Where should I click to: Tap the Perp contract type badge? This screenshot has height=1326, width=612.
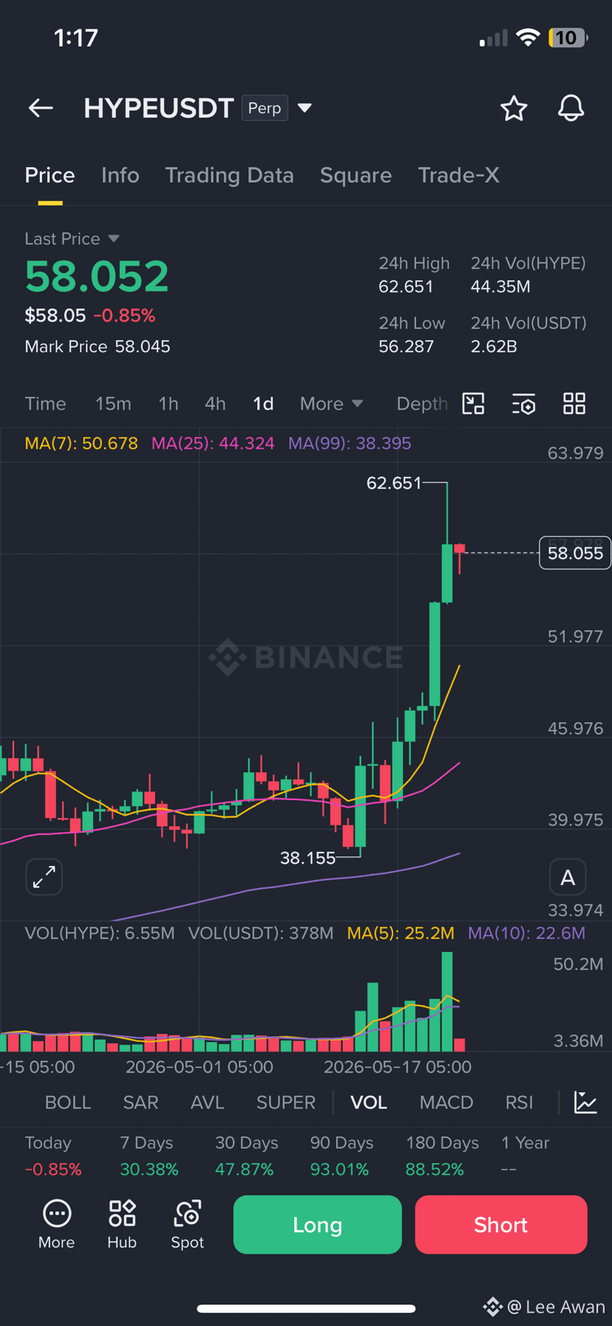[x=265, y=108]
